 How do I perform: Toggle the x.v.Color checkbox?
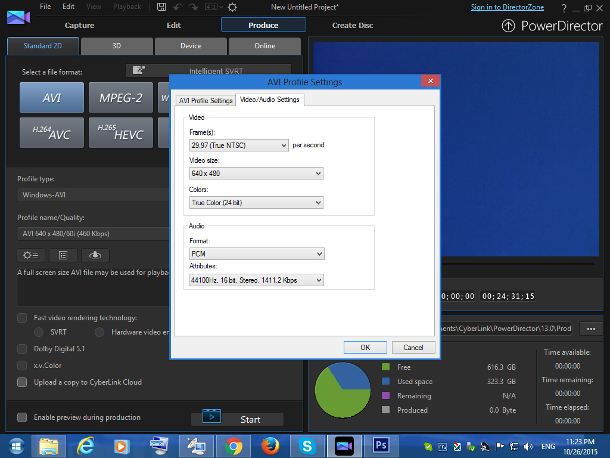pos(22,366)
